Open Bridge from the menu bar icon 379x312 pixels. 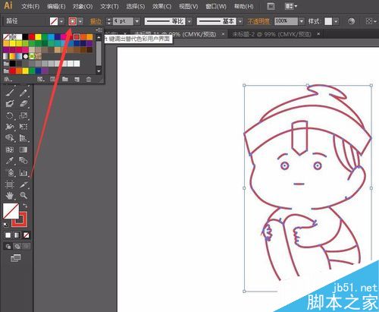[x=271, y=6]
